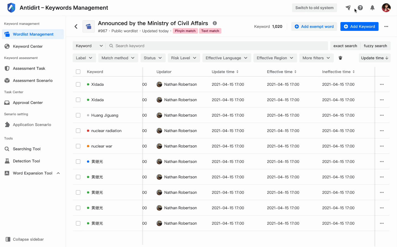Open row actions for Huang Jiguang
This screenshot has width=397, height=247.
click(382, 115)
